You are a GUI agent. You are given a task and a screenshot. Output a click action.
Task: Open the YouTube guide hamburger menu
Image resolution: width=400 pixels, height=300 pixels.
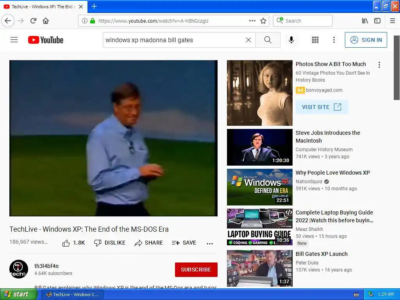point(14,40)
